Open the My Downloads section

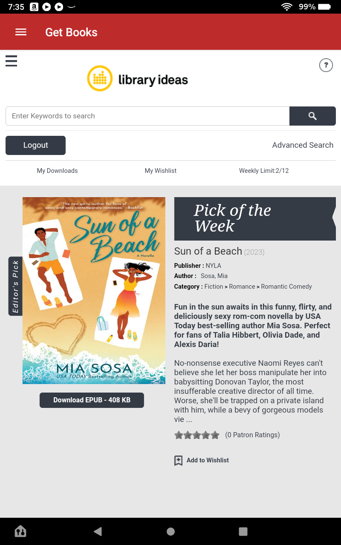click(x=57, y=171)
